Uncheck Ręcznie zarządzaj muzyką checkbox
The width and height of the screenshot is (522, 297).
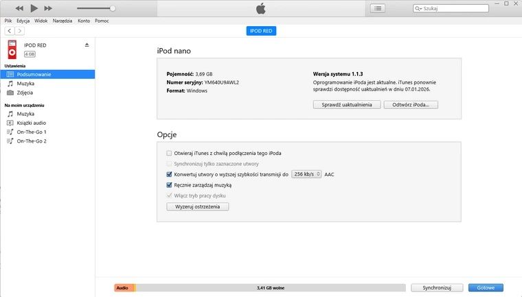tap(169, 185)
